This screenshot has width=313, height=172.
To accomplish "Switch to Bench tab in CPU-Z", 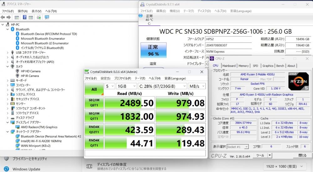I will pyautogui.click(x=280, y=66).
